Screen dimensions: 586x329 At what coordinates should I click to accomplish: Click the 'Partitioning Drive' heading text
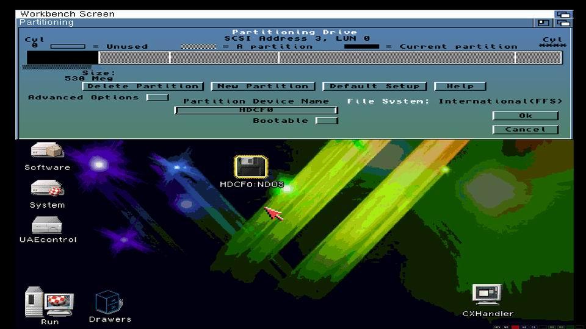click(294, 32)
